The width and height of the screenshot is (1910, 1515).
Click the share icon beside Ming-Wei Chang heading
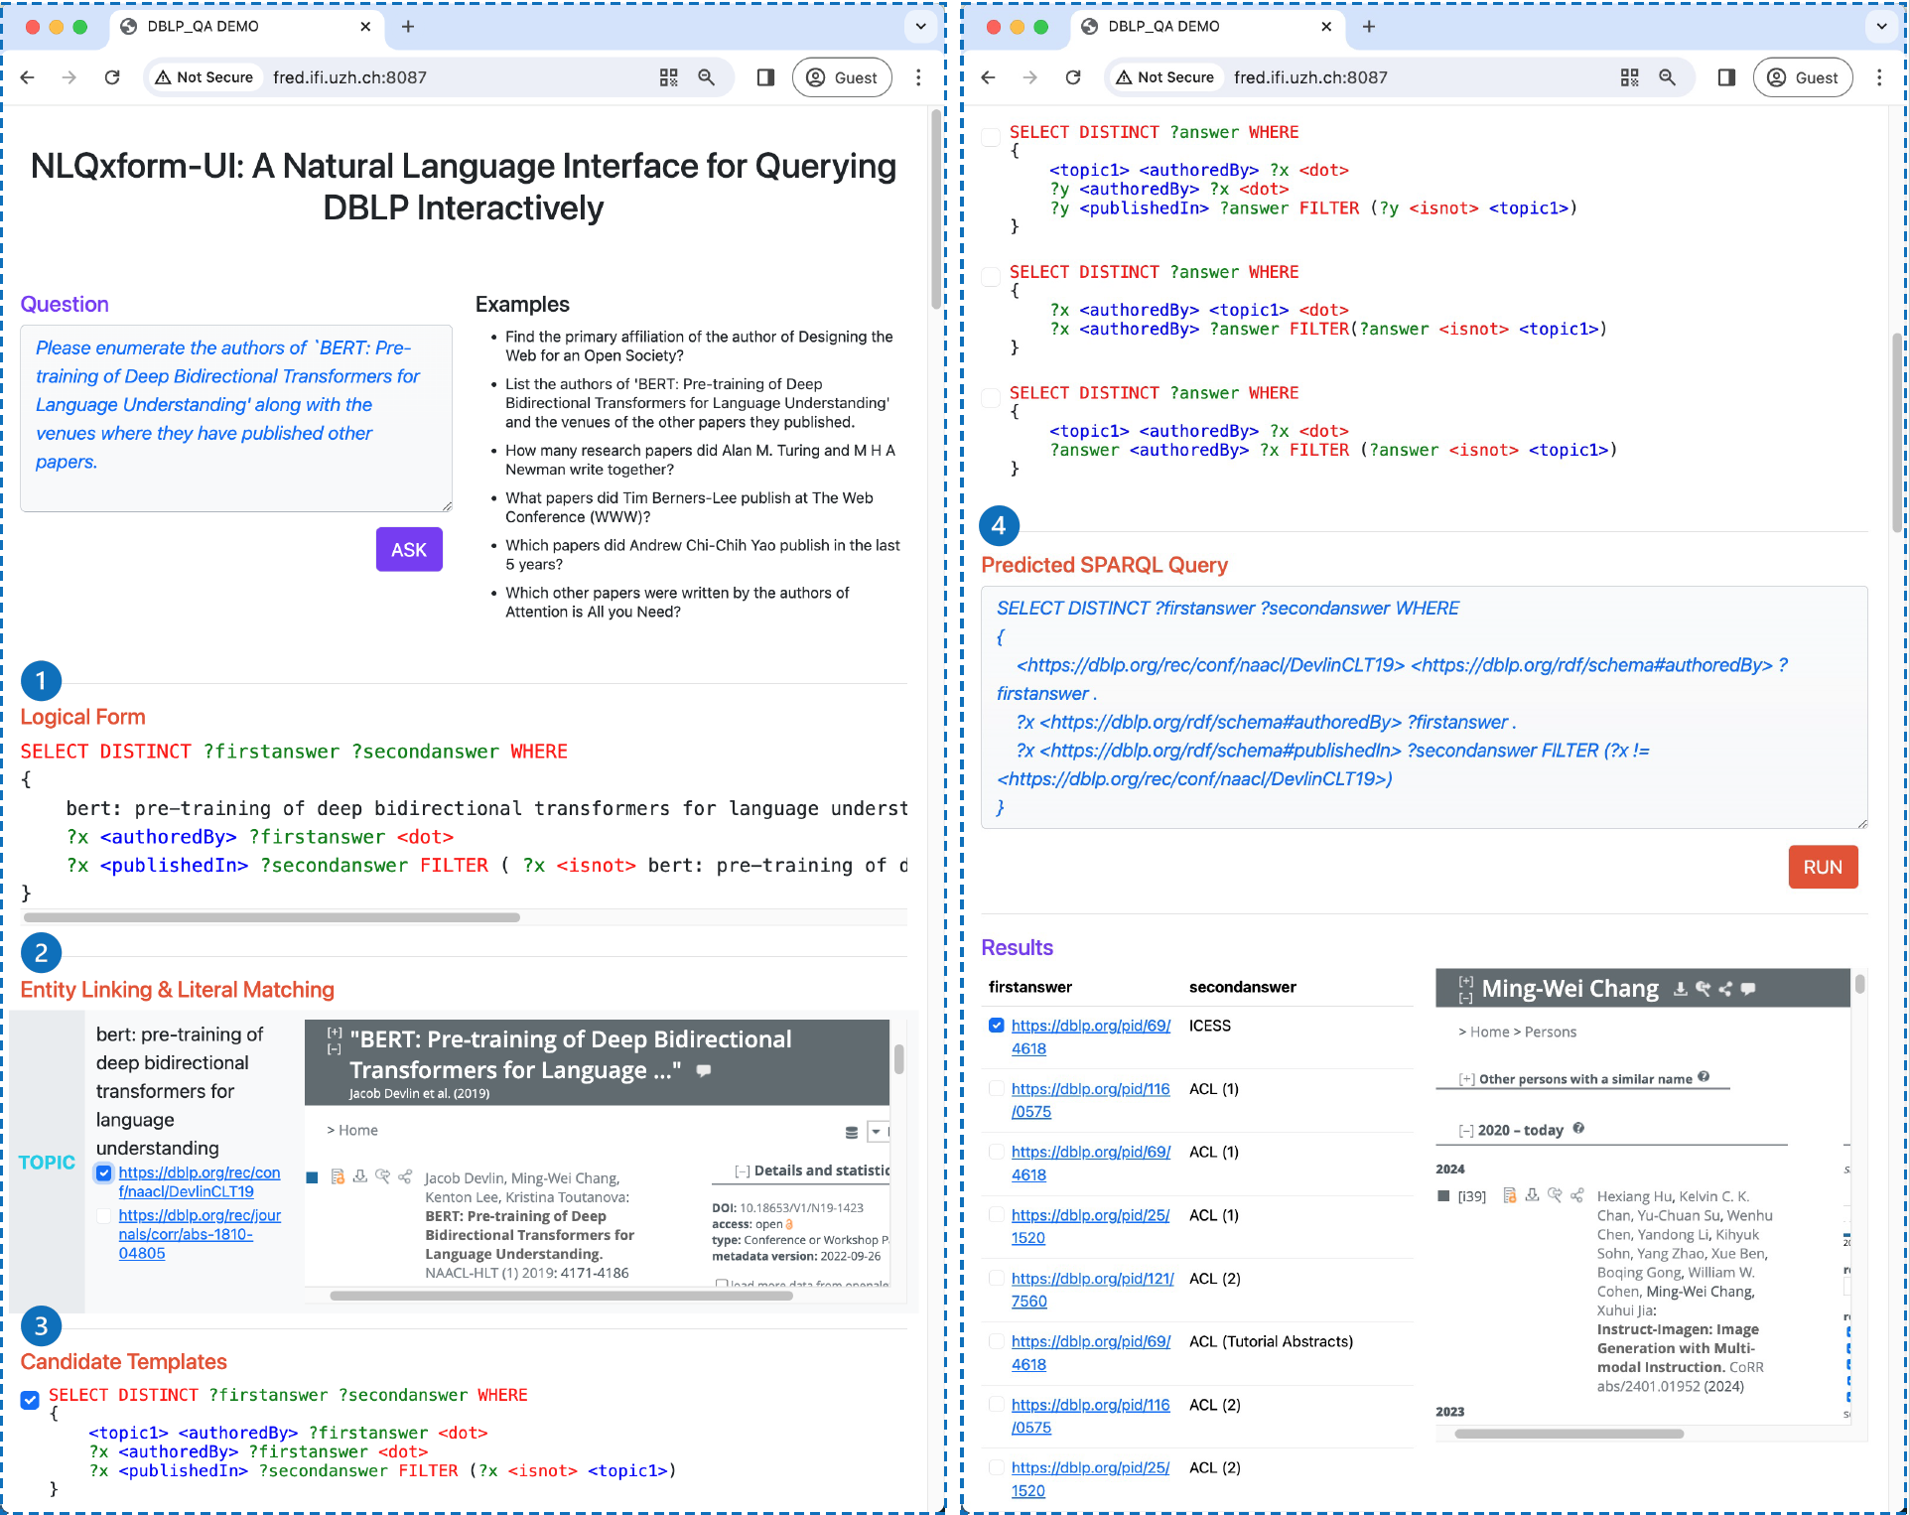(1725, 989)
